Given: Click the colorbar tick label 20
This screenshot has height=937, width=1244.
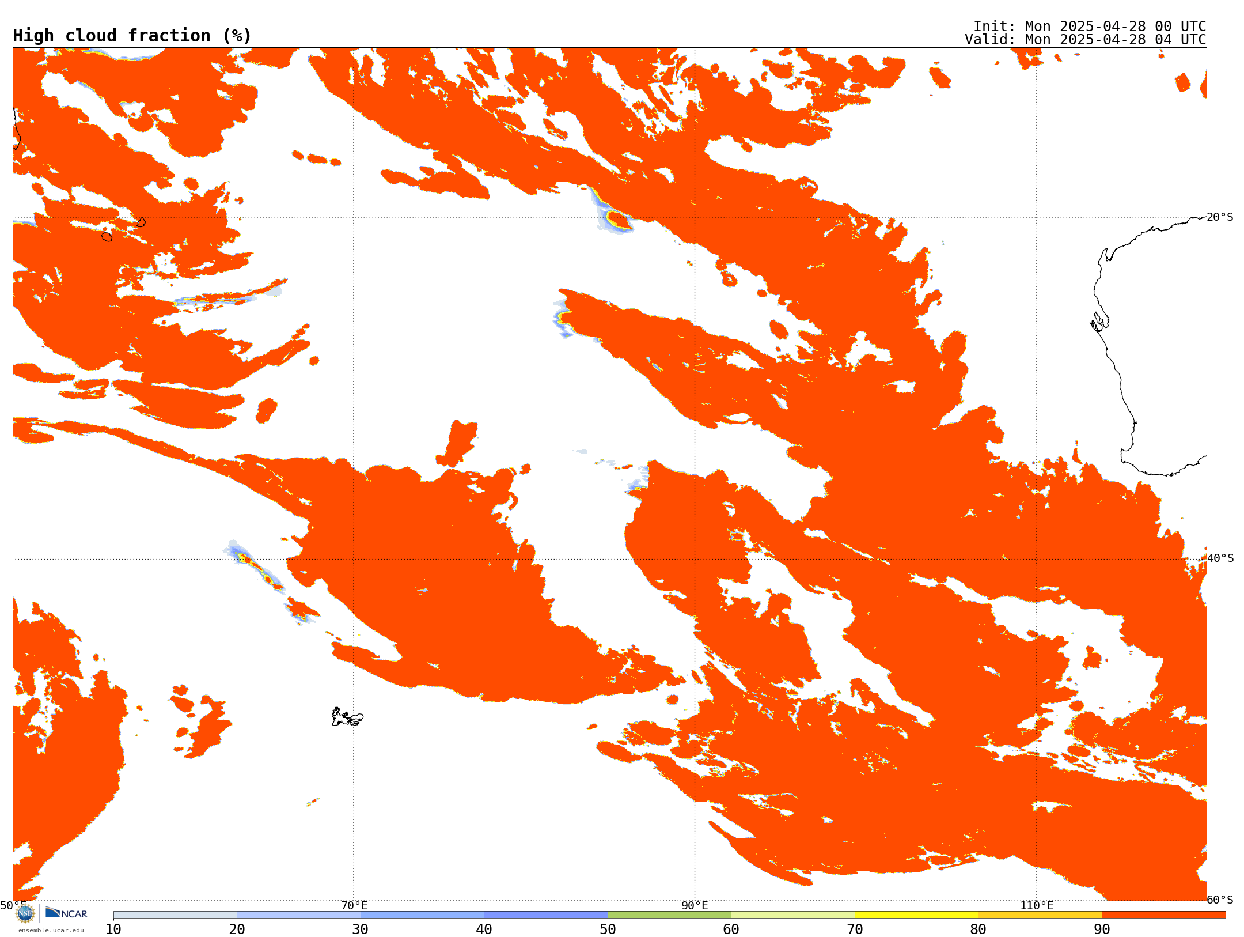Looking at the screenshot, I should pos(237,929).
